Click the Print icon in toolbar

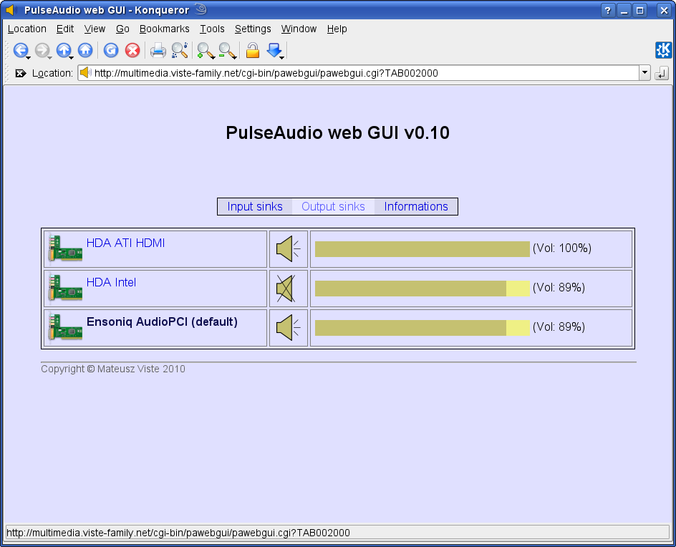[x=158, y=50]
